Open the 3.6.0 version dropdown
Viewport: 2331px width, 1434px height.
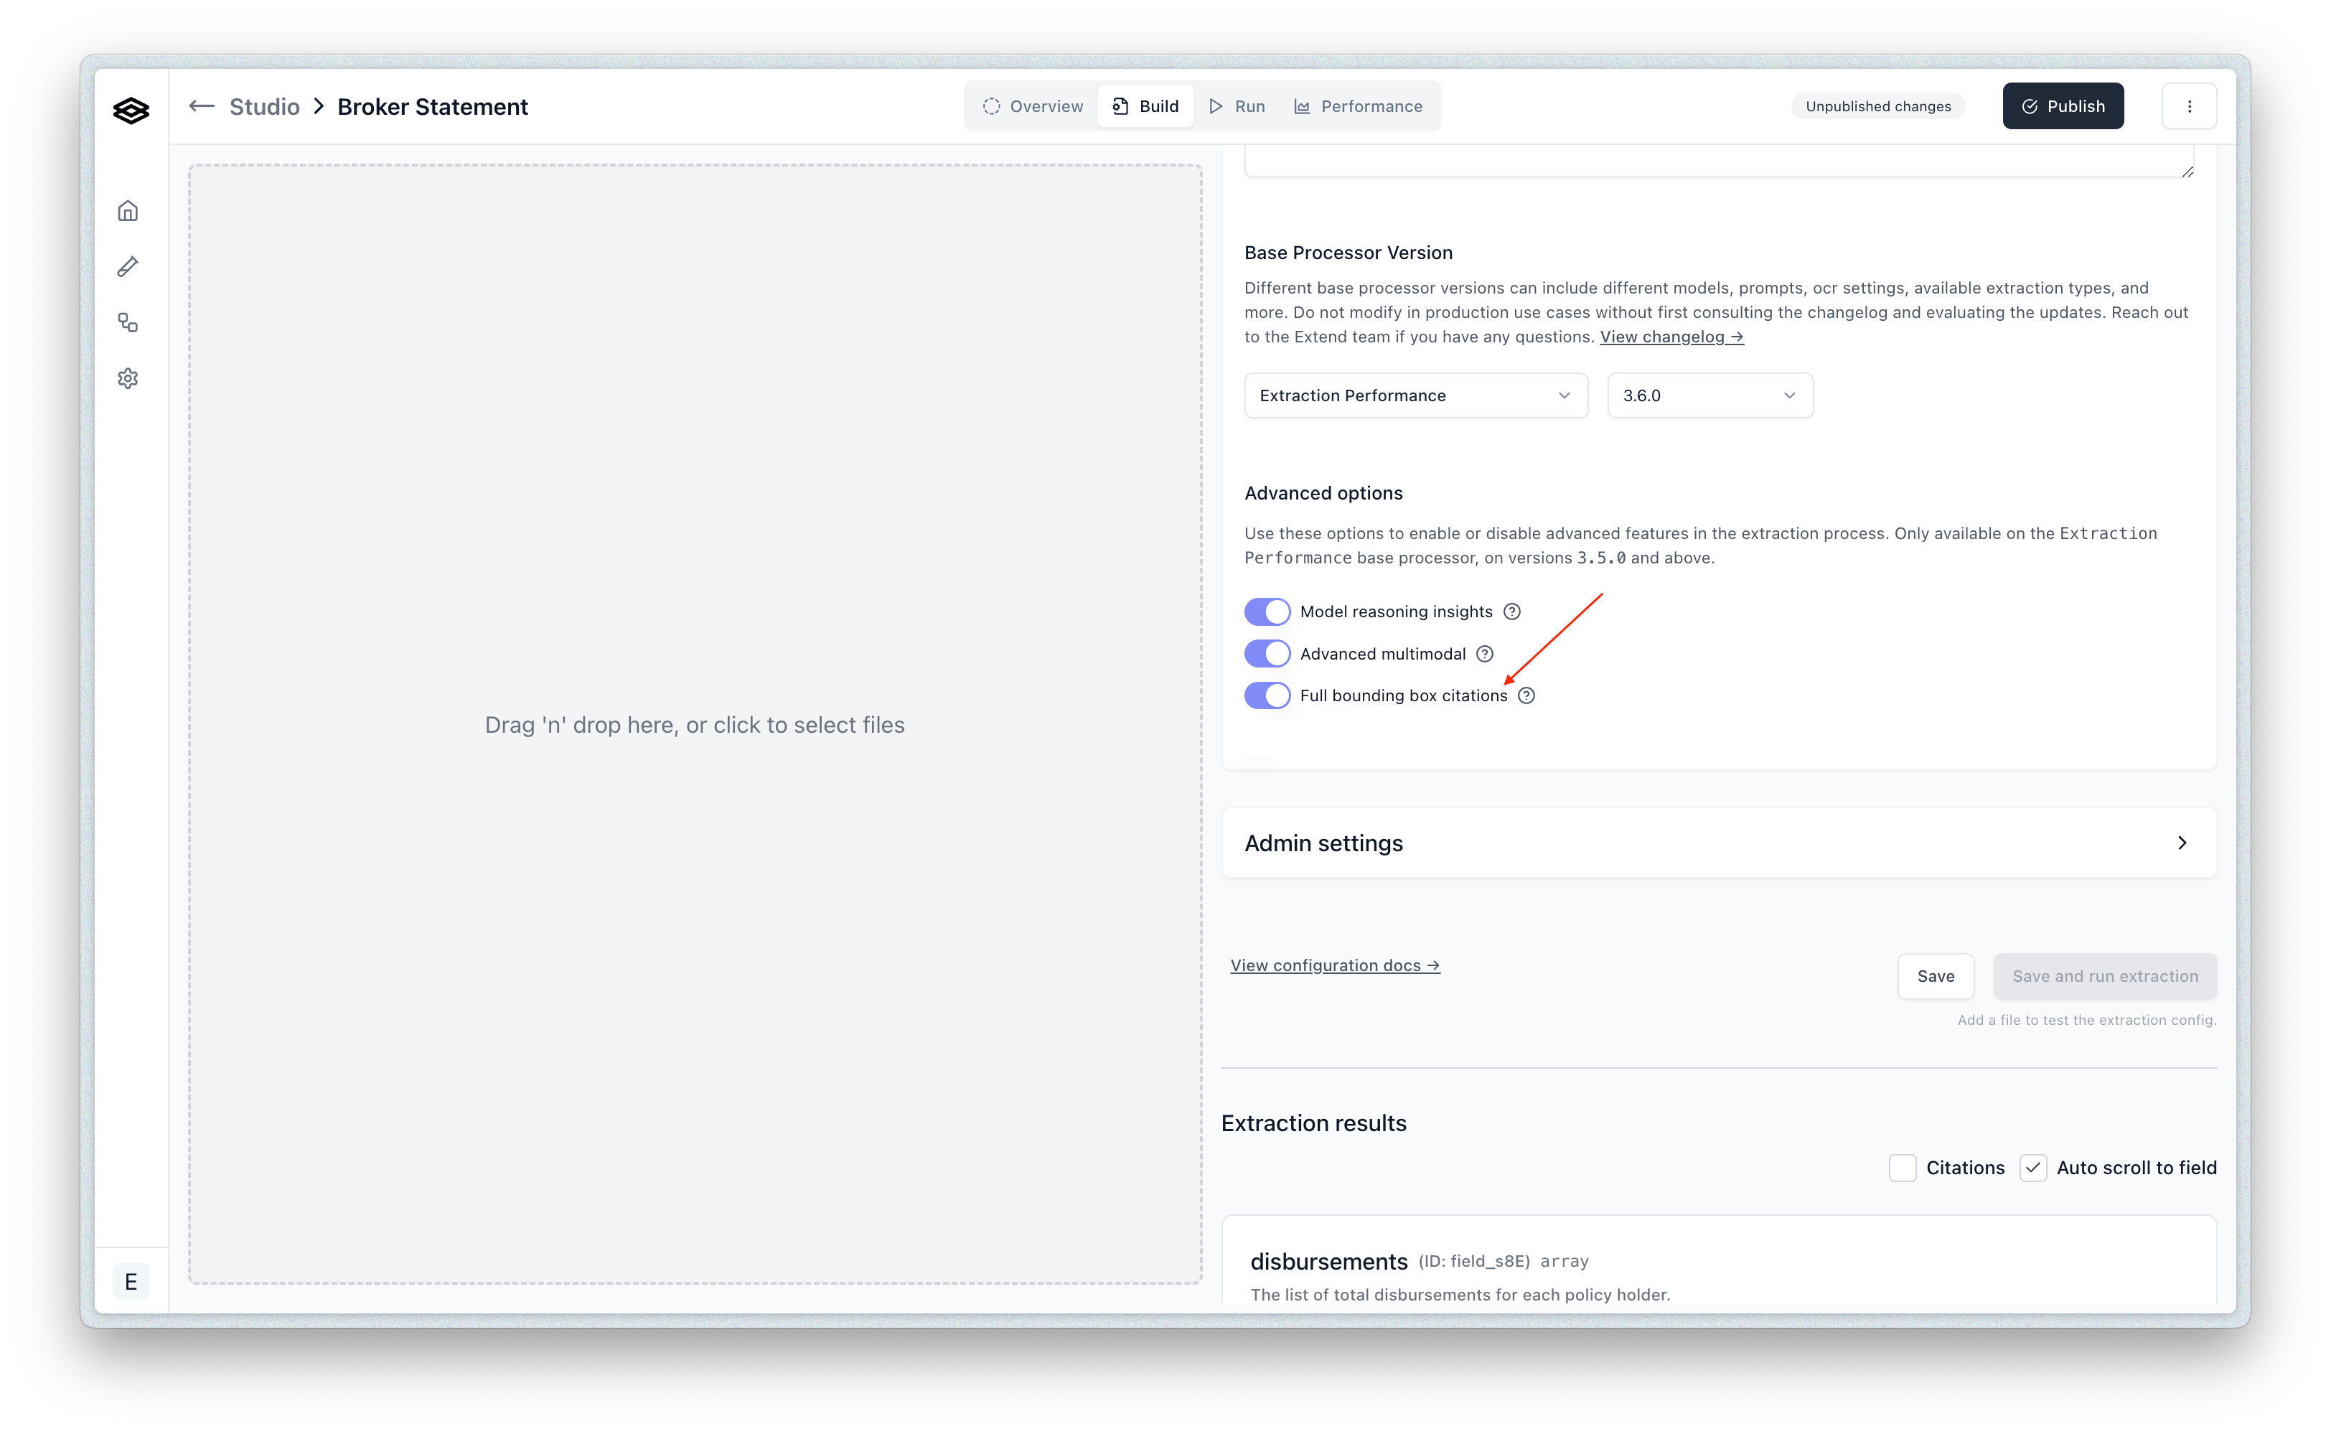click(1709, 395)
